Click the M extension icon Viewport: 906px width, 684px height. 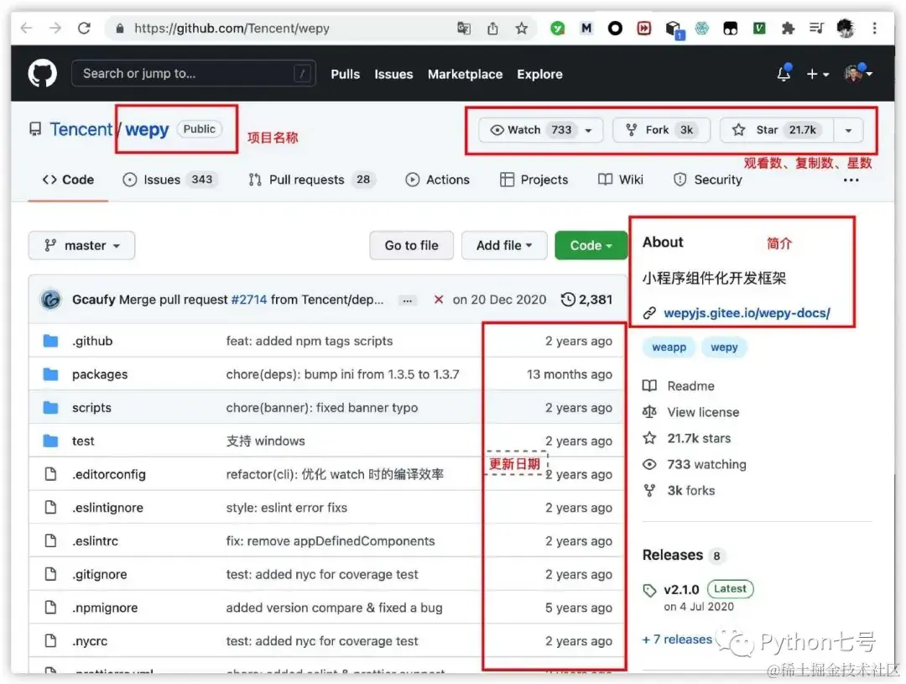click(x=586, y=28)
